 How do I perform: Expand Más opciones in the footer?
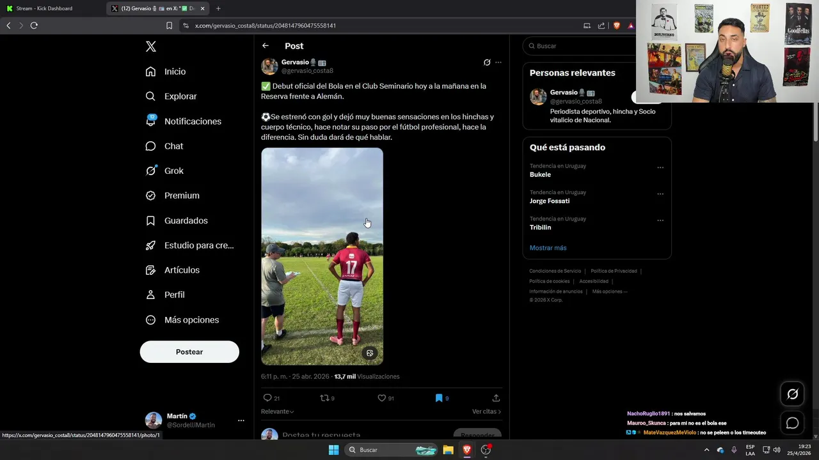(x=610, y=291)
